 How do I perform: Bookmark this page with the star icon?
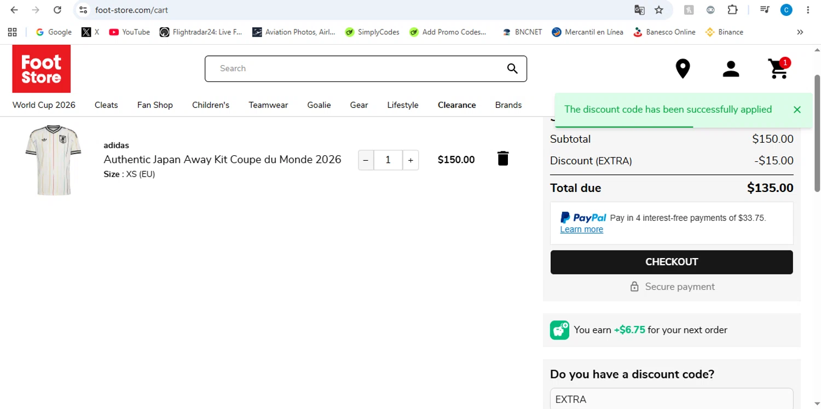coord(659,10)
